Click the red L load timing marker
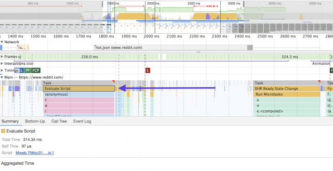The image size is (333, 171). pyautogui.click(x=148, y=70)
